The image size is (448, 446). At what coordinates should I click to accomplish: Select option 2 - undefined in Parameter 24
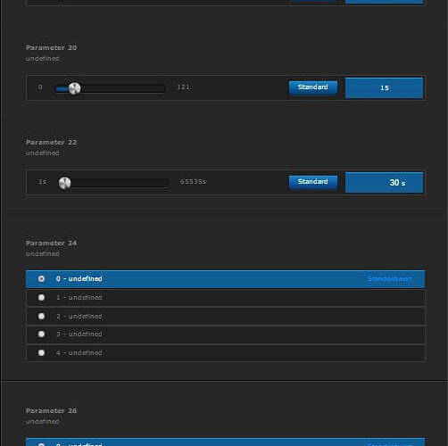click(225, 316)
